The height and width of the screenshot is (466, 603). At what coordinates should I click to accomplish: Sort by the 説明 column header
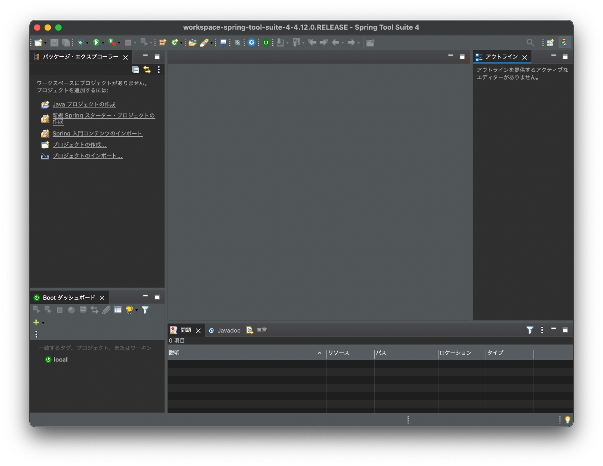click(x=247, y=353)
